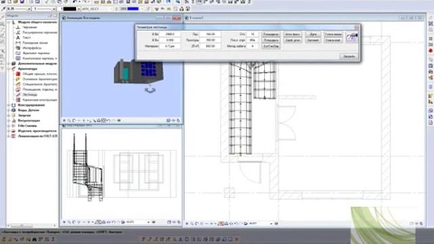Click the red X icon in the bottom toolbar
434x244 pixels.
pos(237,239)
